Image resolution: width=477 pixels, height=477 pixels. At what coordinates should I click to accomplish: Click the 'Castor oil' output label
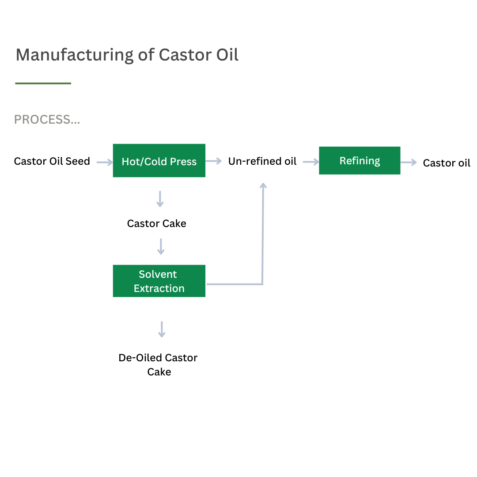(x=447, y=163)
